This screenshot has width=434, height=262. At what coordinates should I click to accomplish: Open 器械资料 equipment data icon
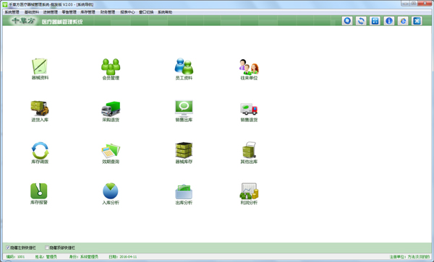pos(40,66)
